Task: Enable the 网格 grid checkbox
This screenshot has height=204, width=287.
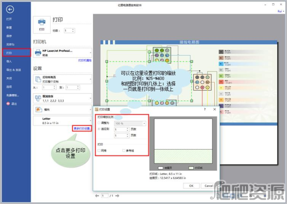Action: click(x=99, y=151)
